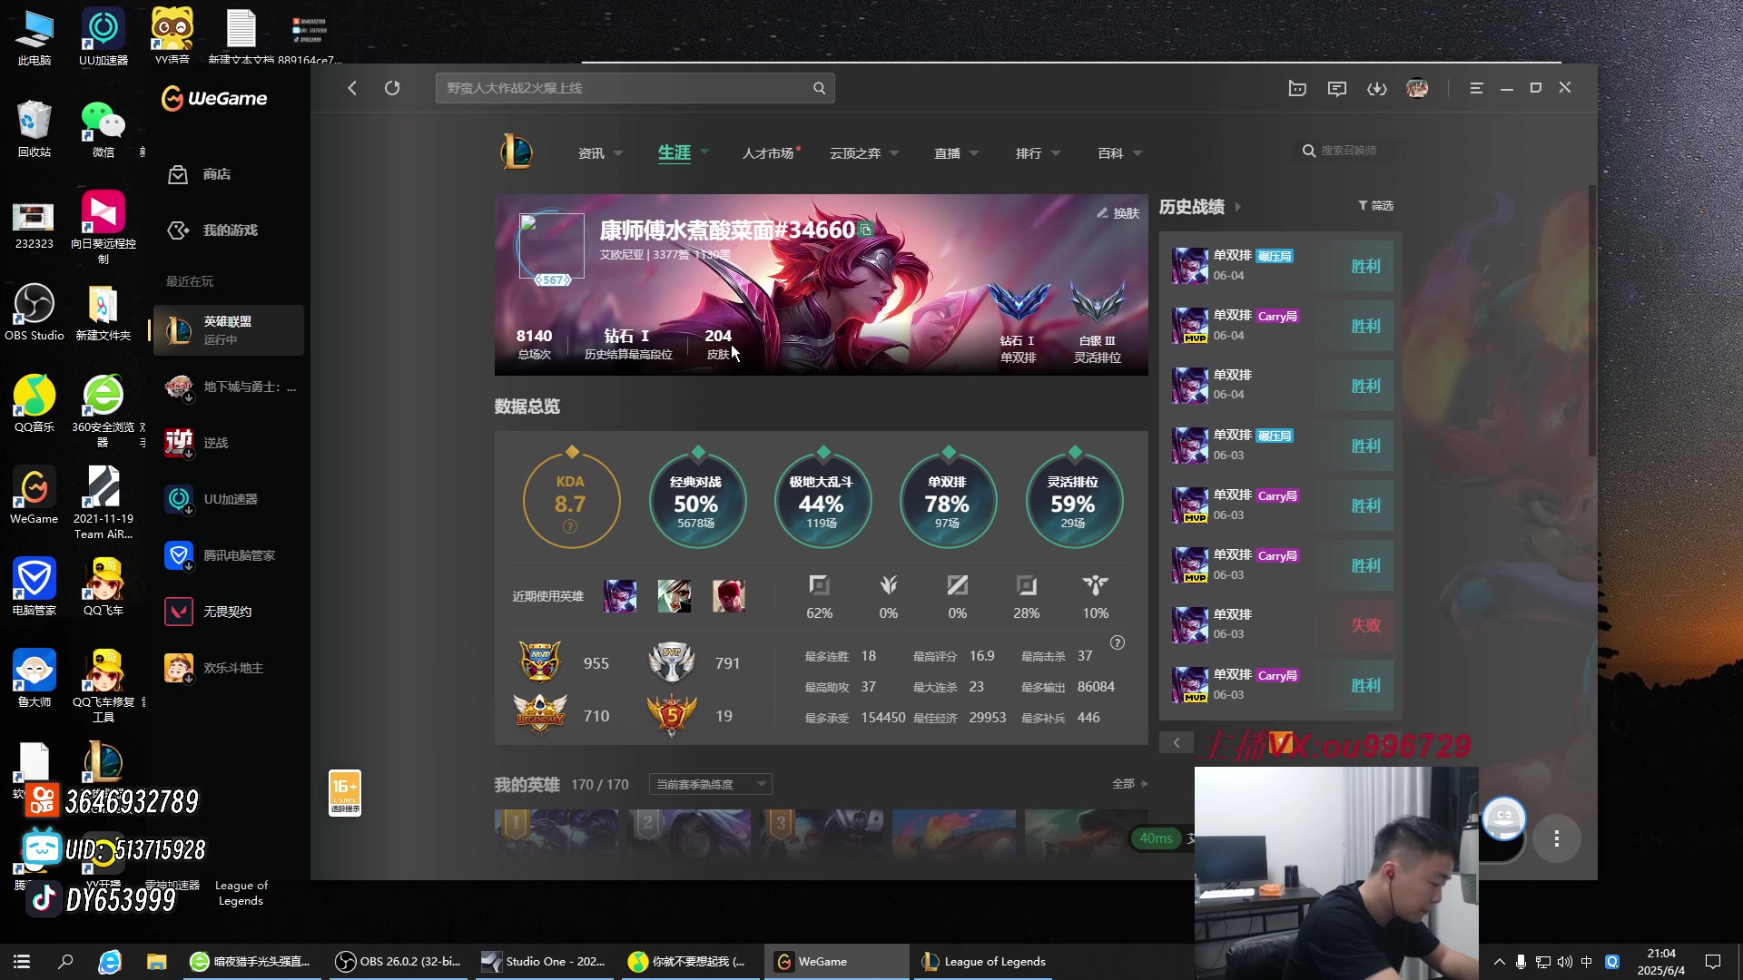
Task: Click the previous page arrow under match history
Action: (x=1177, y=742)
